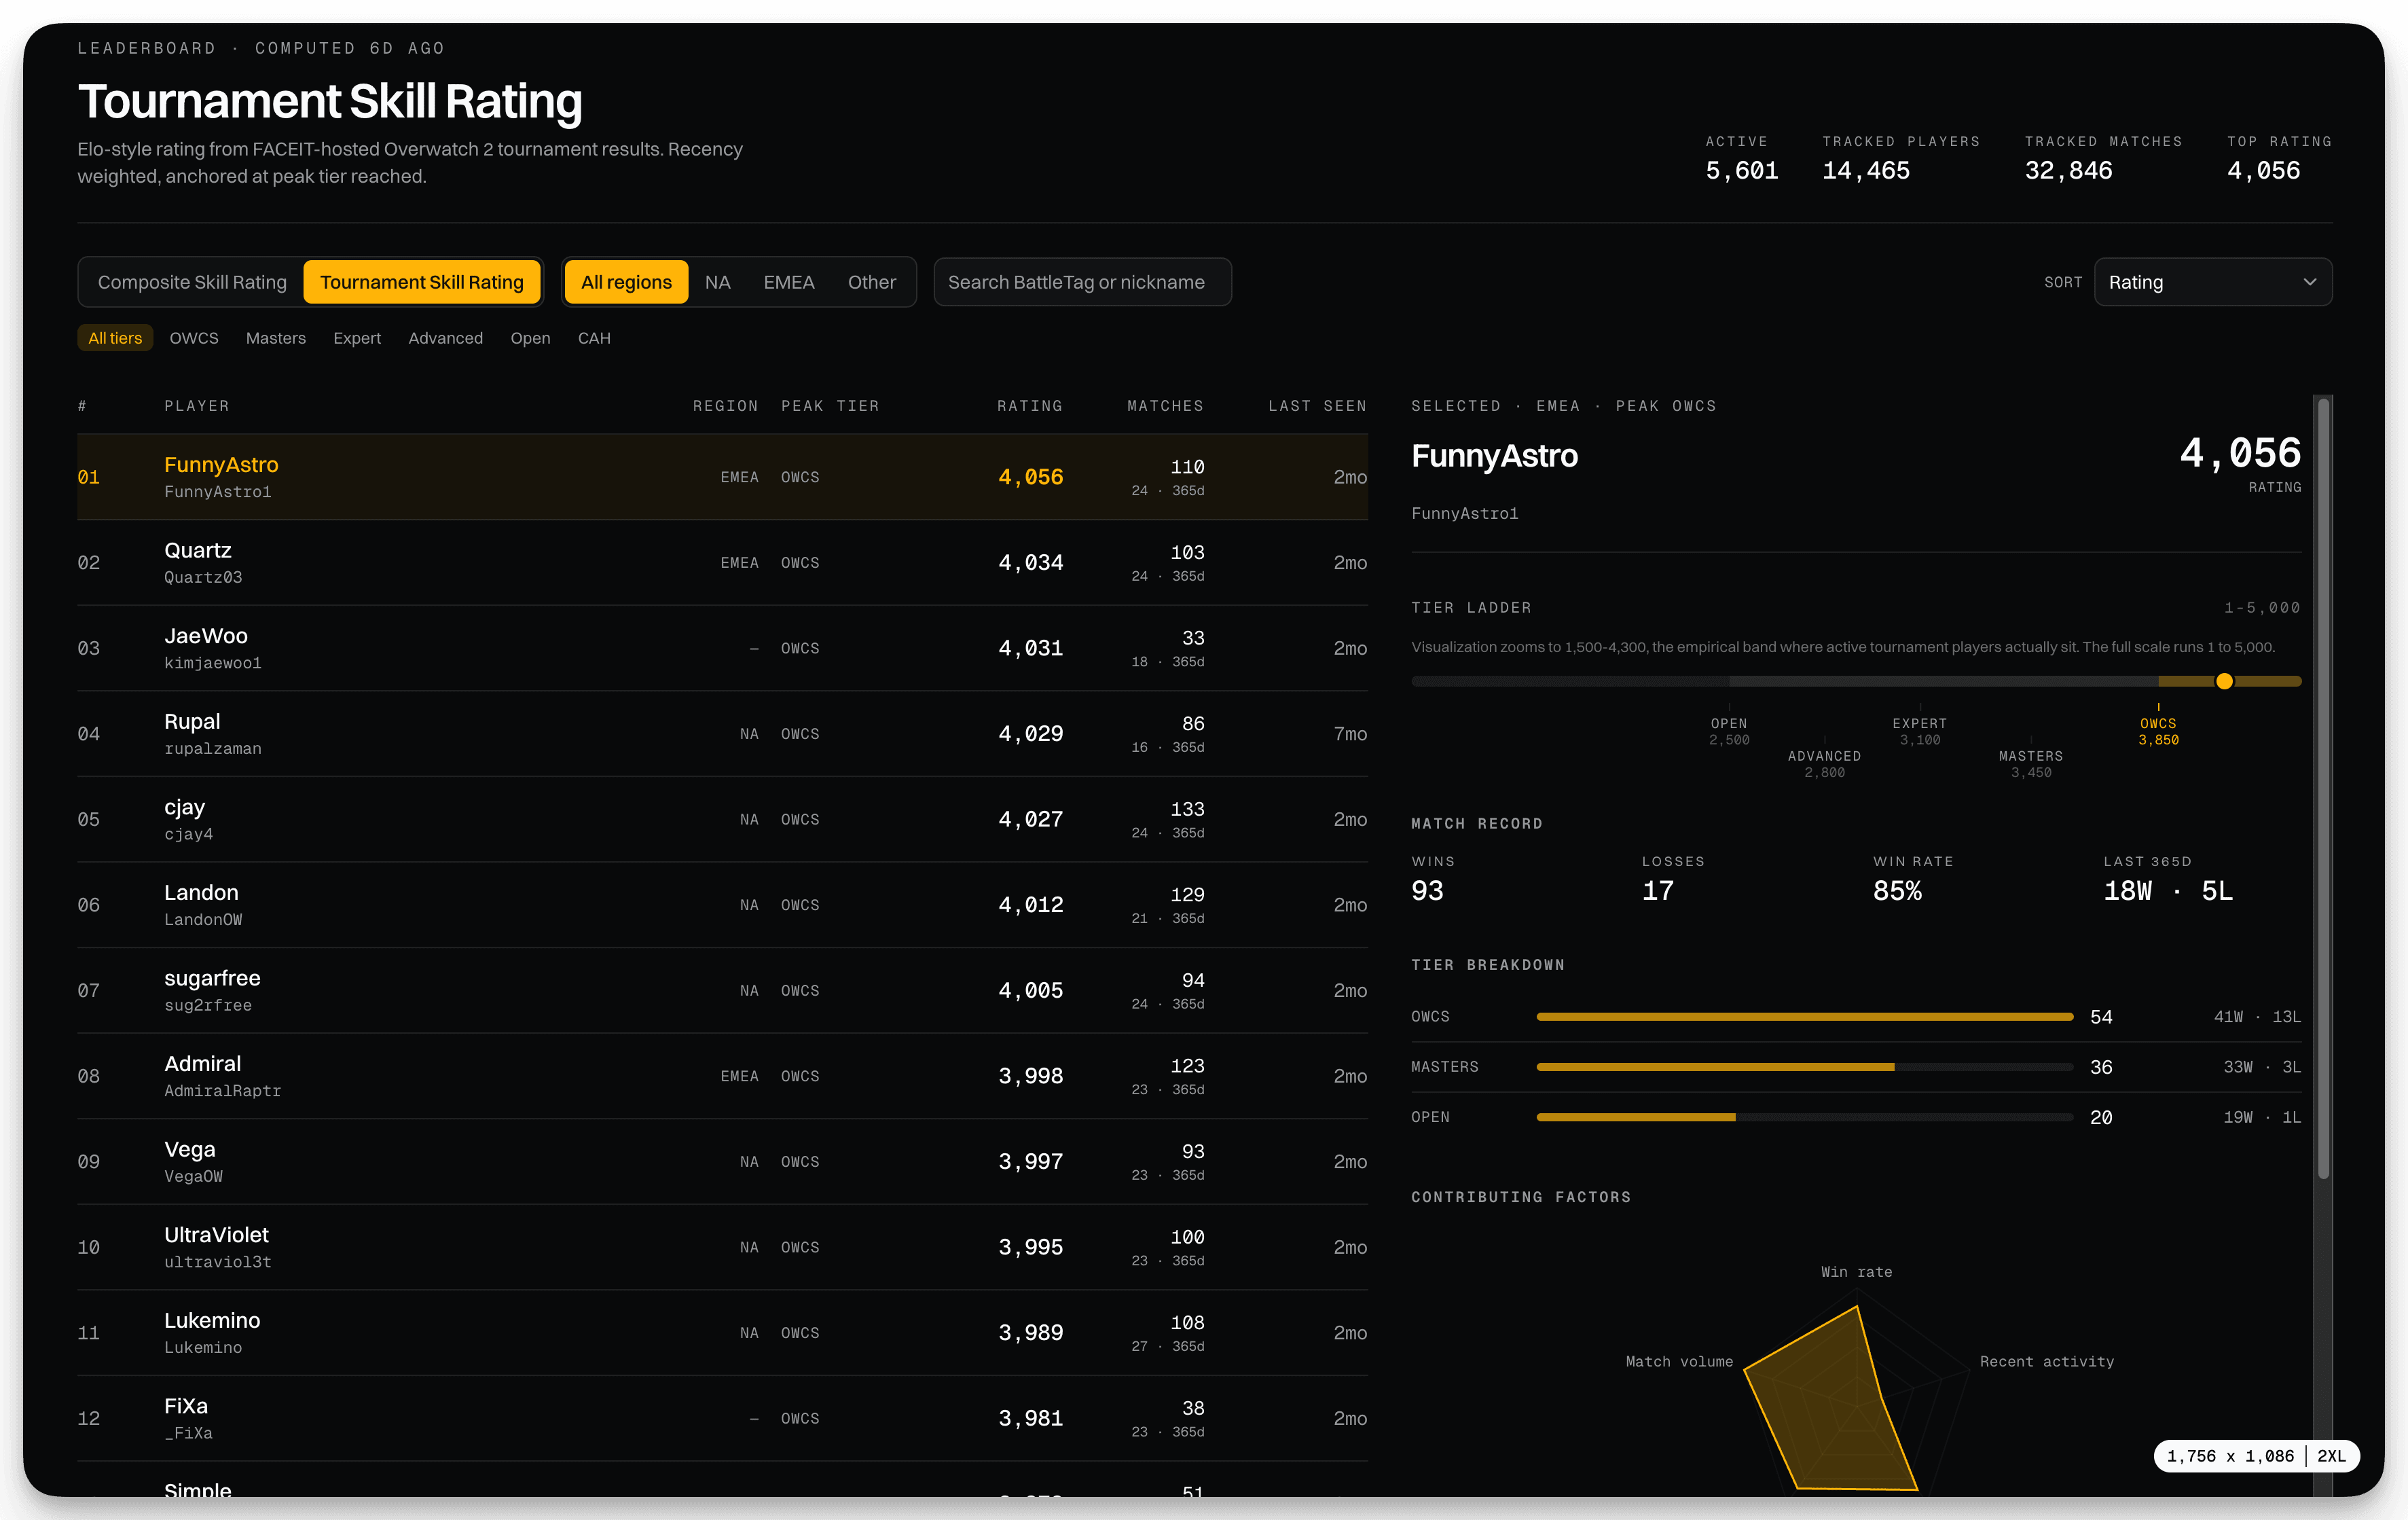
Task: Click the 85% win rate value
Action: (1897, 891)
